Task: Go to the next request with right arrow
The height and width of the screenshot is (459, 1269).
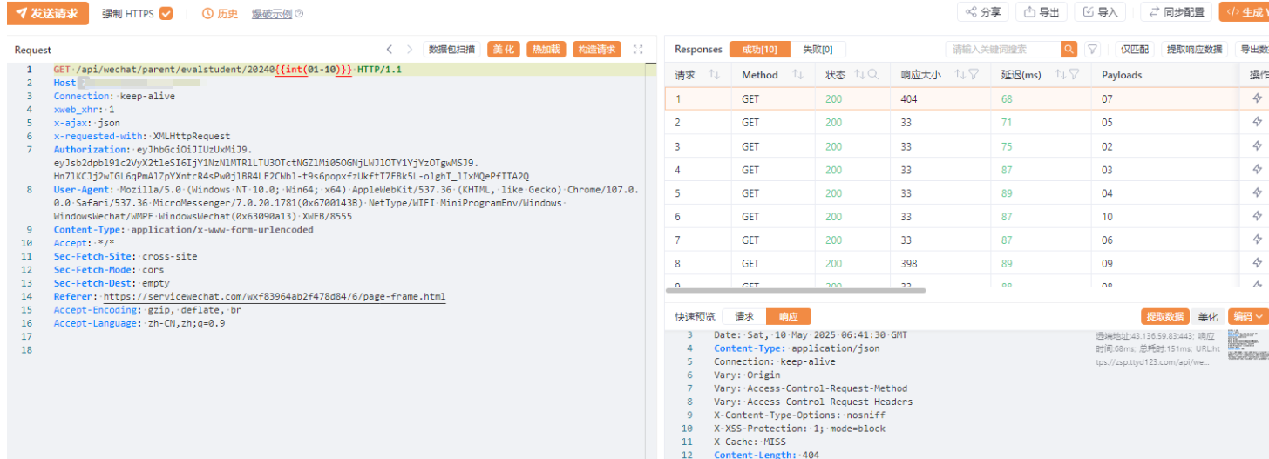Action: [x=410, y=50]
